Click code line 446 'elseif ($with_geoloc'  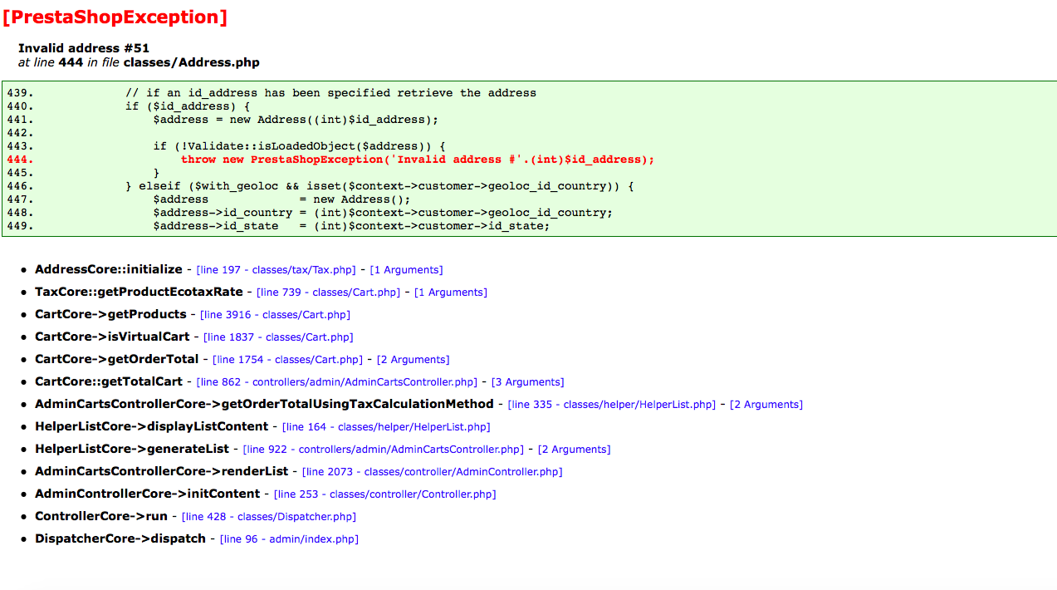pyautogui.click(x=379, y=186)
